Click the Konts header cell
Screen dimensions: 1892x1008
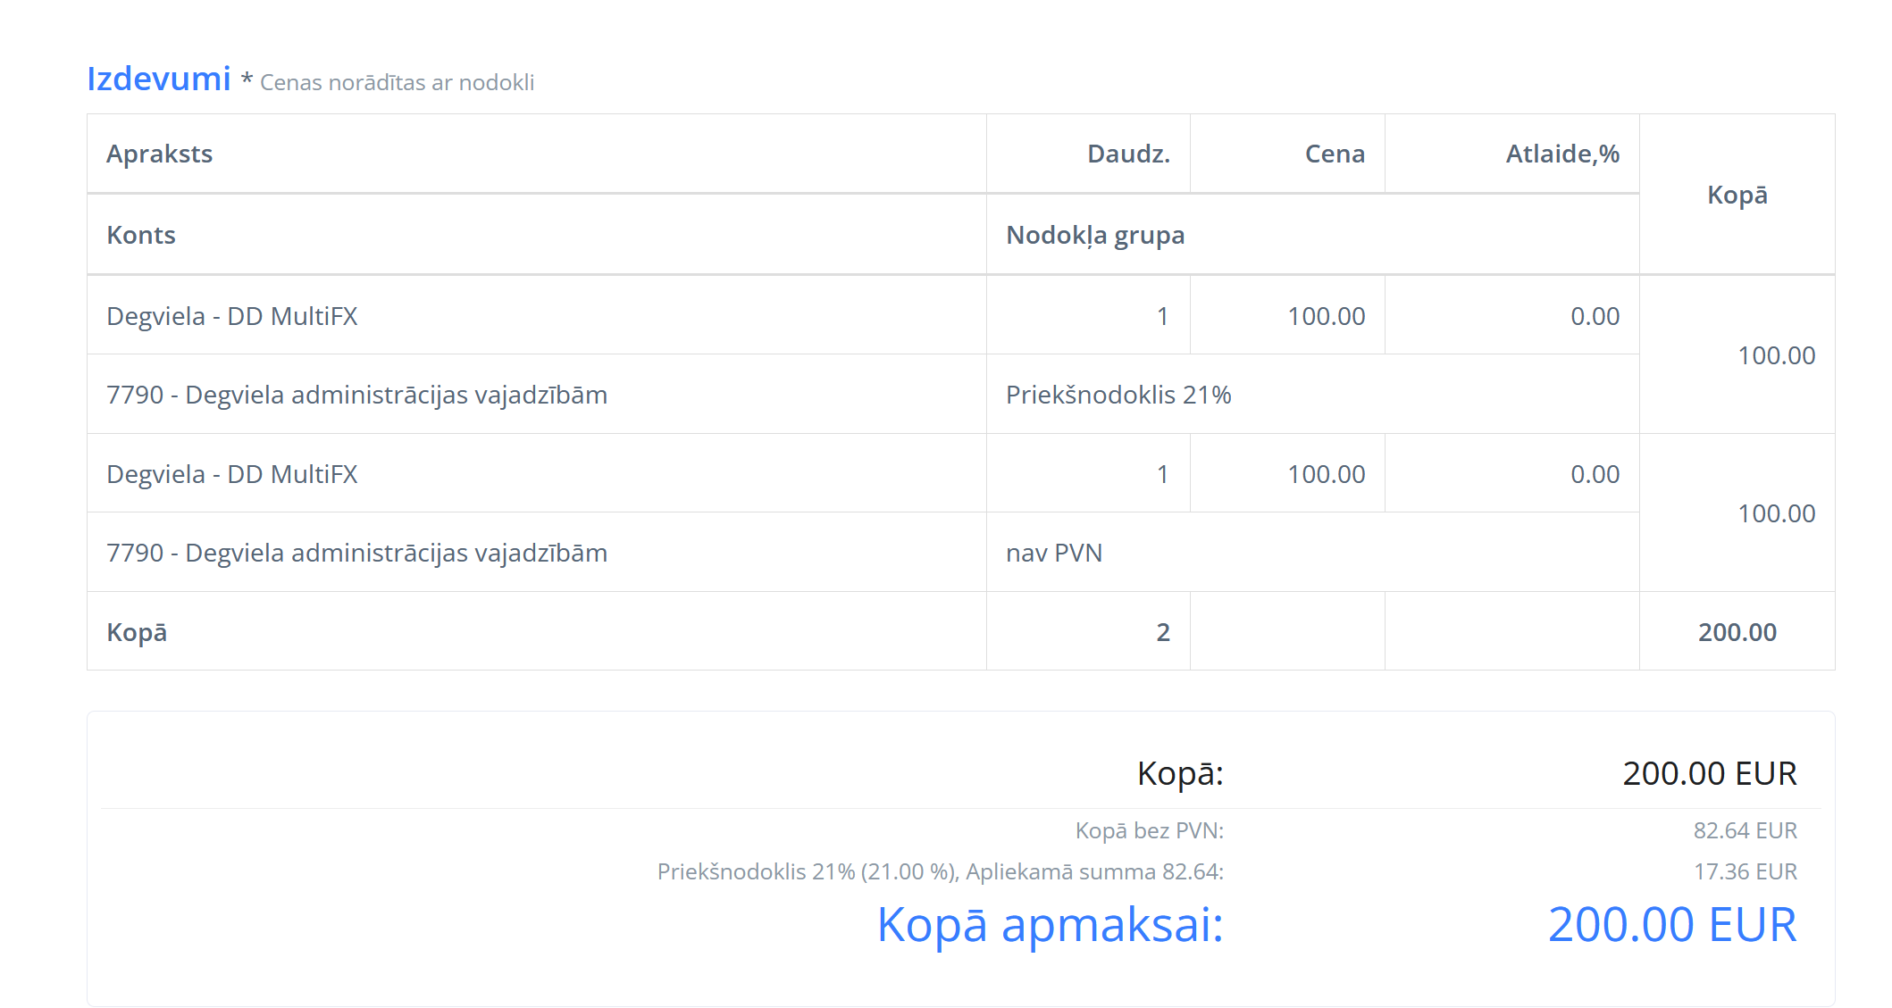(x=141, y=235)
